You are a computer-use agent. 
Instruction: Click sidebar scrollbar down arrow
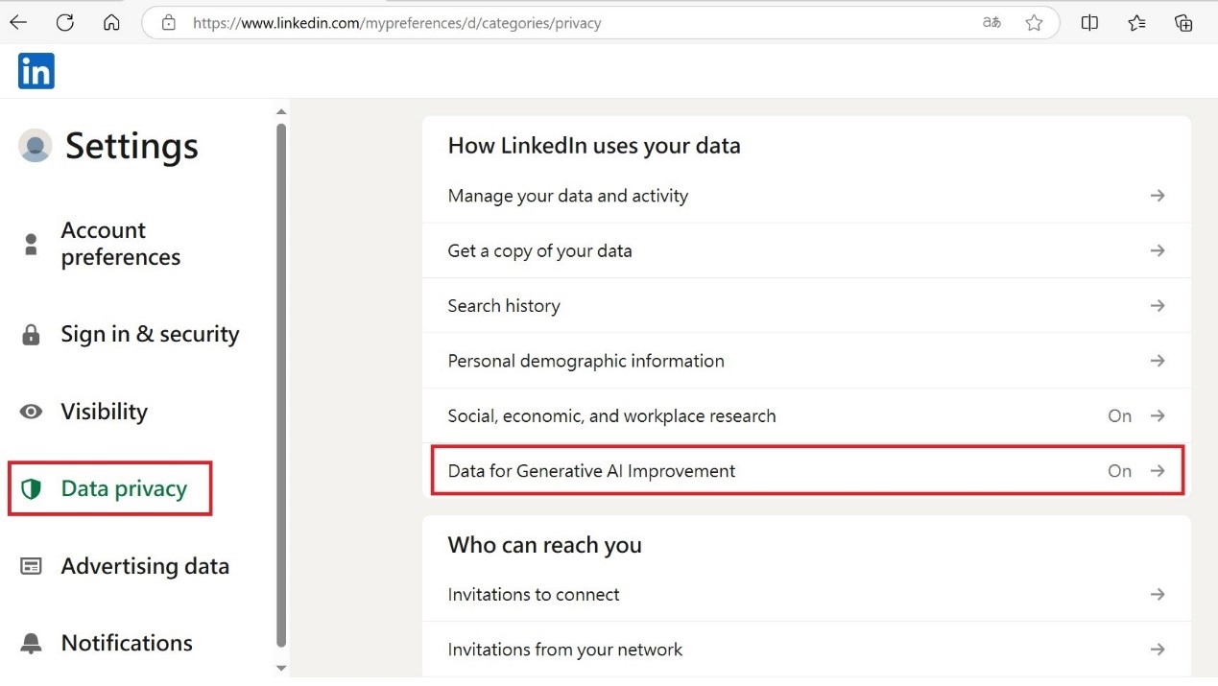point(281,668)
